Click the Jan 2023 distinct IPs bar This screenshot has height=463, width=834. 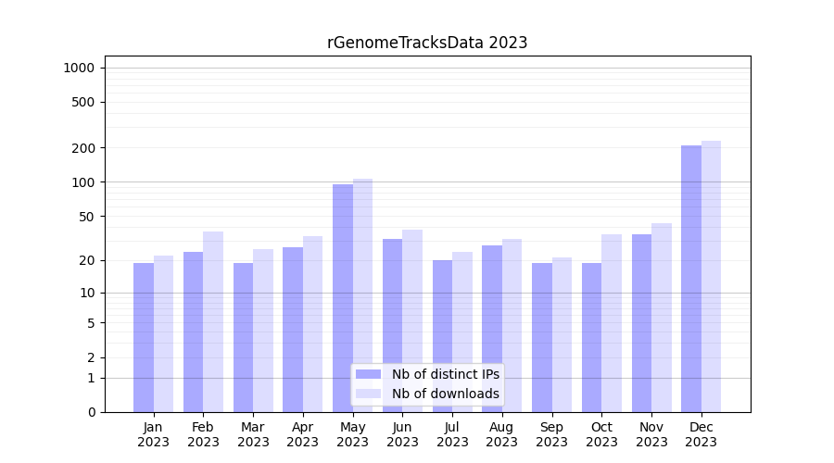click(144, 337)
